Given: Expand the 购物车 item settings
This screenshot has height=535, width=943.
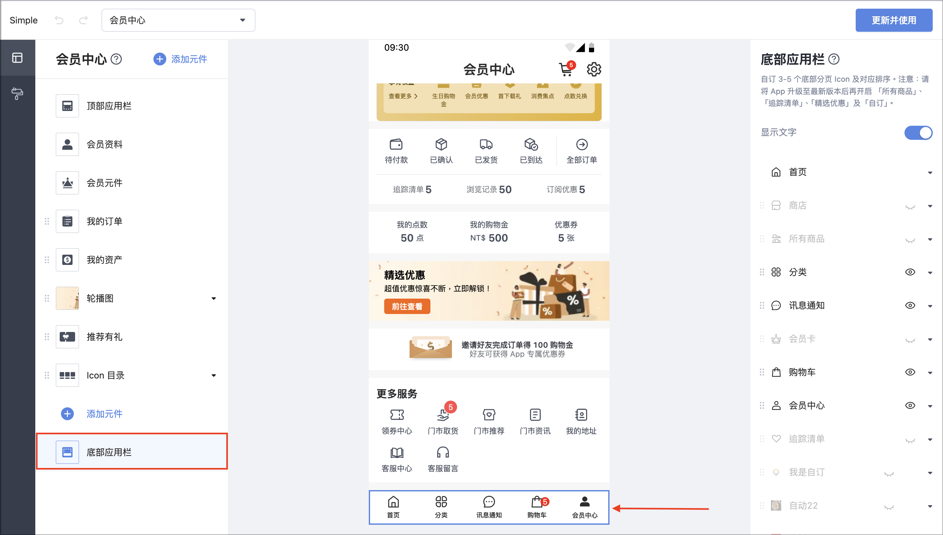Looking at the screenshot, I should (x=930, y=373).
